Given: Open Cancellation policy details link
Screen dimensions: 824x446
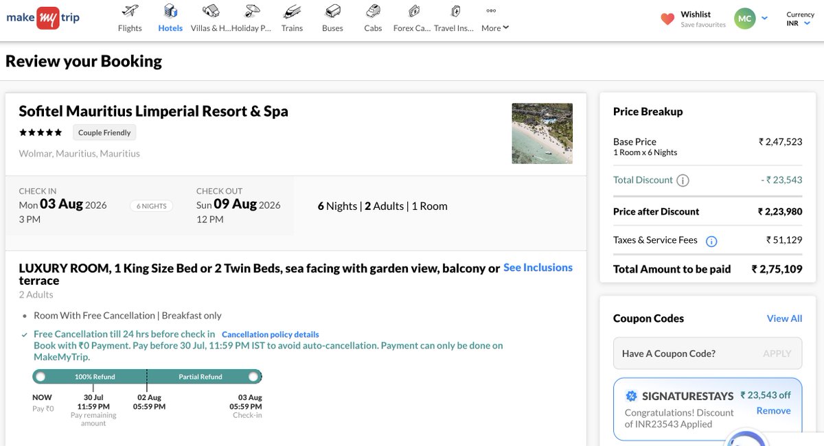Looking at the screenshot, I should point(271,335).
